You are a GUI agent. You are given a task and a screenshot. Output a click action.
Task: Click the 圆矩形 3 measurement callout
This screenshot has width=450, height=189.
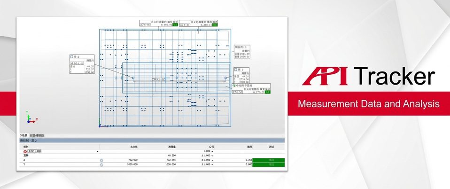point(242,52)
